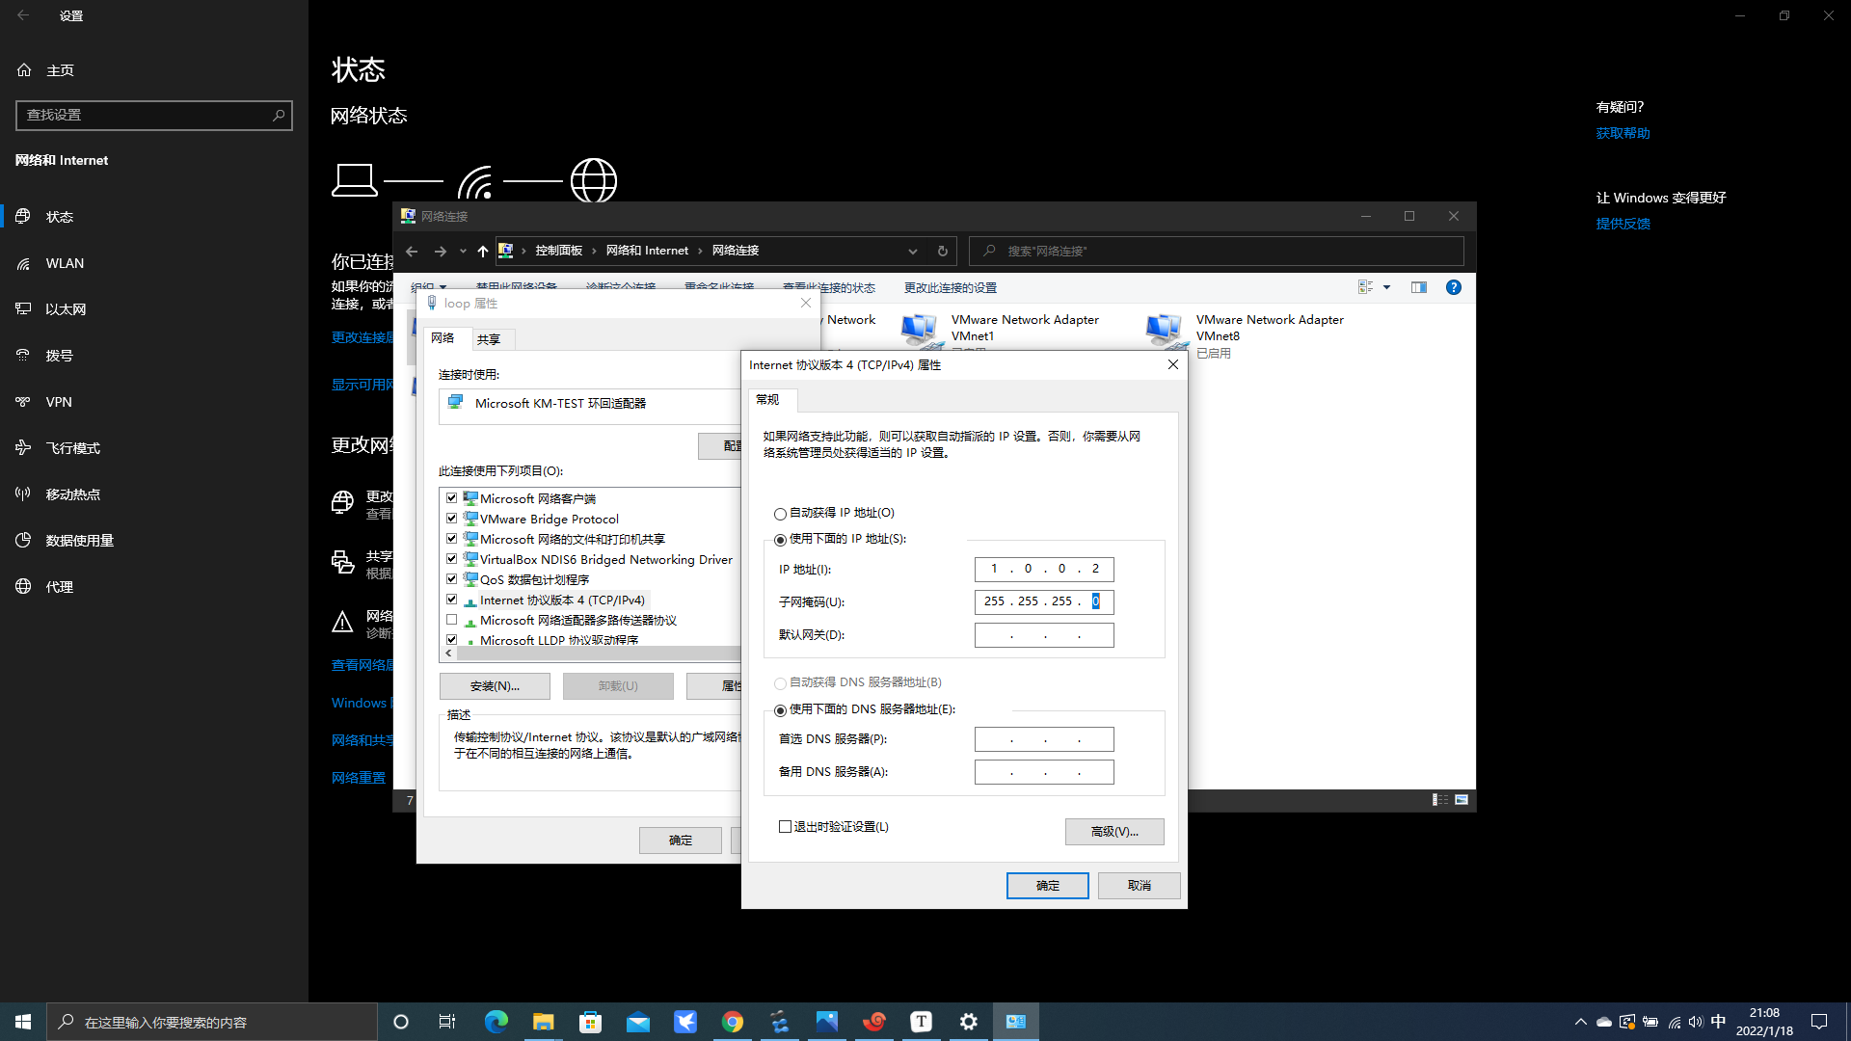1851x1041 pixels.
Task: Click the 控制面板 breadcrumb
Action: pos(559,251)
